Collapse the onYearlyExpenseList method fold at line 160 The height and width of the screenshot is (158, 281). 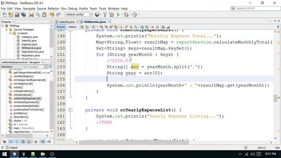(x=71, y=110)
